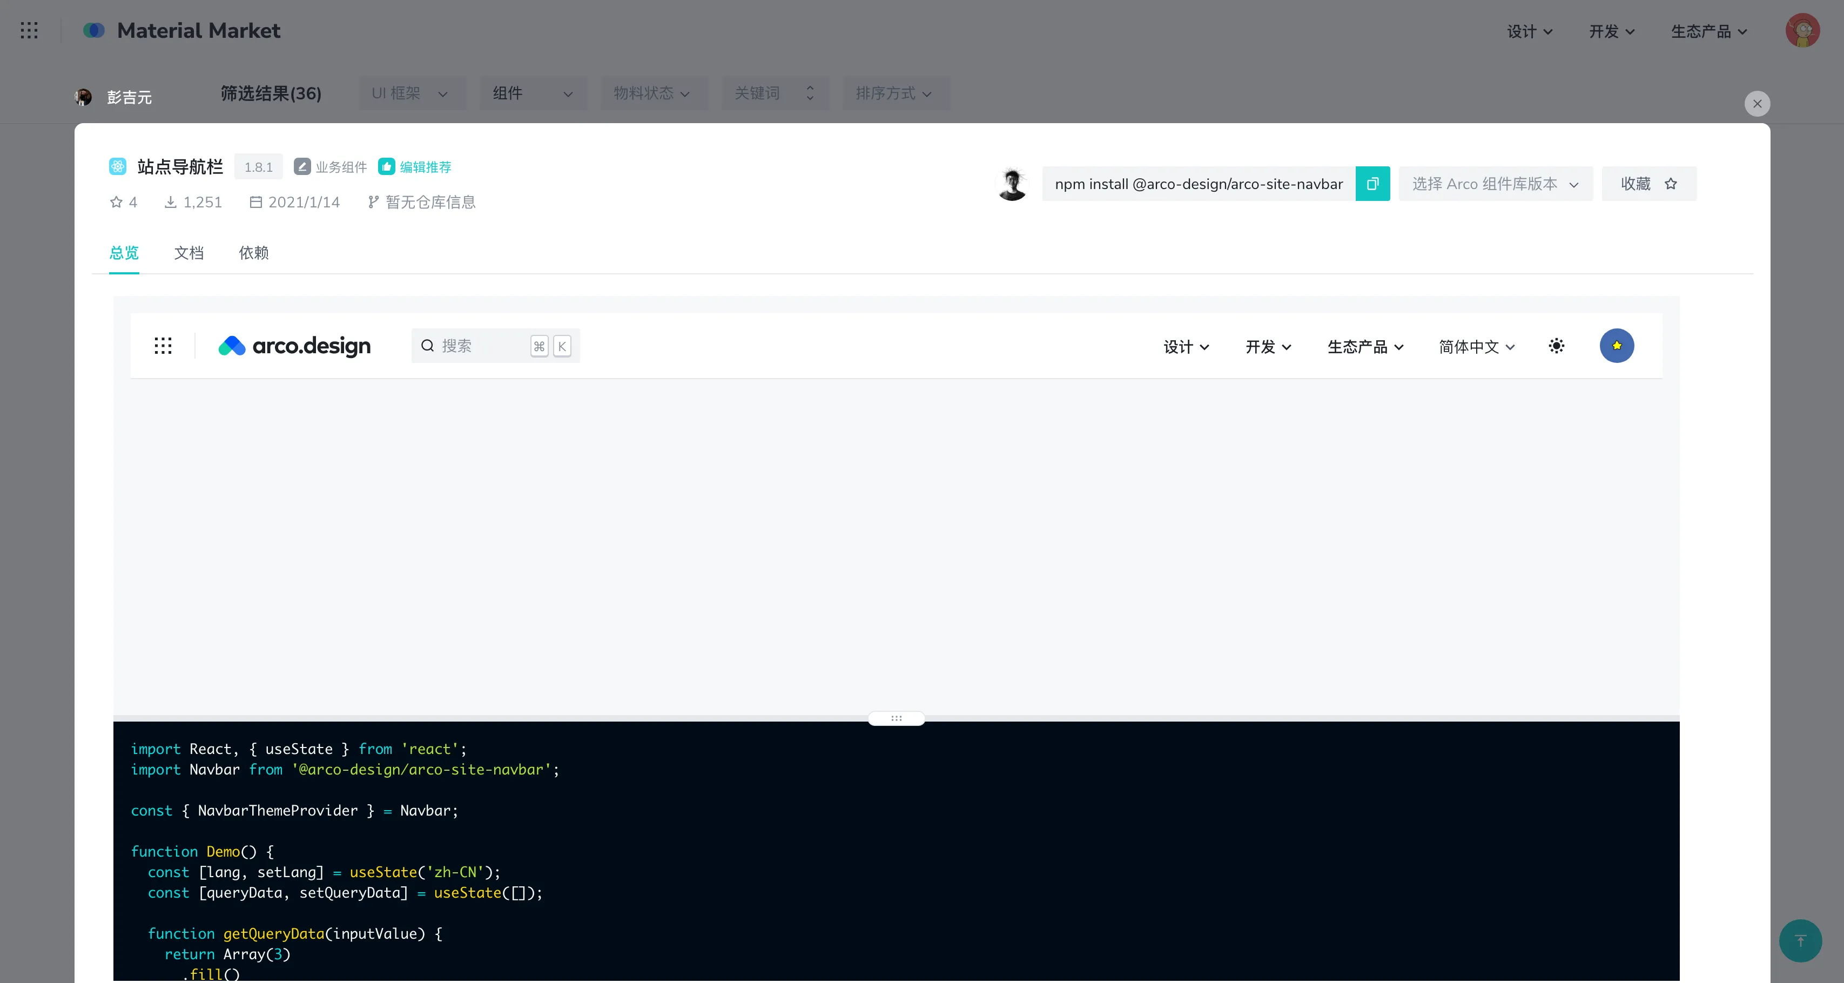
Task: Click the 业务组件 label
Action: (x=341, y=167)
